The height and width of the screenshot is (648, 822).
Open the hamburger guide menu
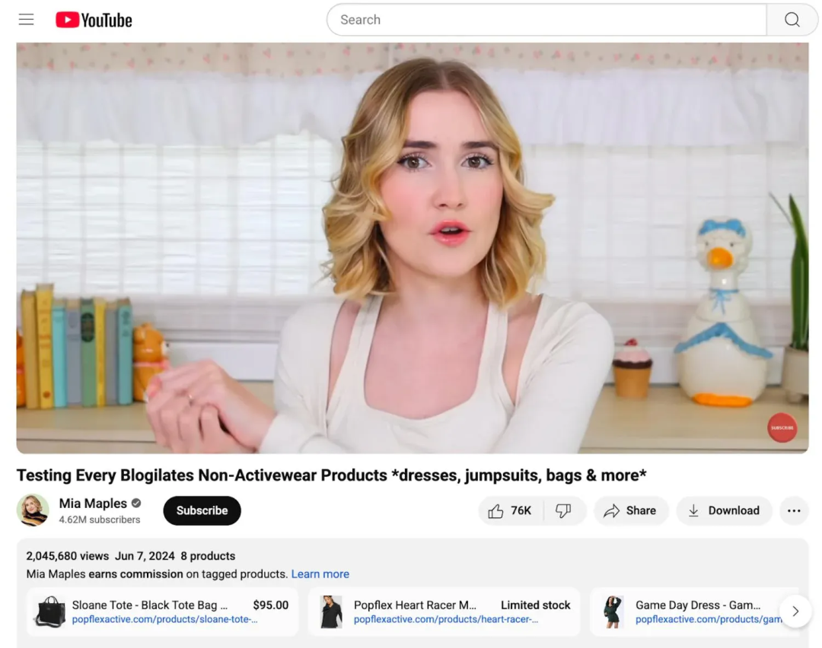tap(26, 20)
